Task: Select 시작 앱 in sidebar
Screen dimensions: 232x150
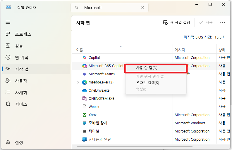Action: pyautogui.click(x=36, y=69)
